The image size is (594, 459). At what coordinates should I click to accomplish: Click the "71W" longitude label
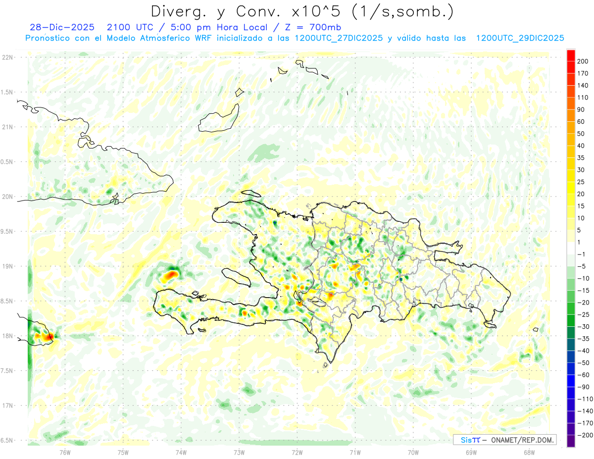tap(355, 452)
